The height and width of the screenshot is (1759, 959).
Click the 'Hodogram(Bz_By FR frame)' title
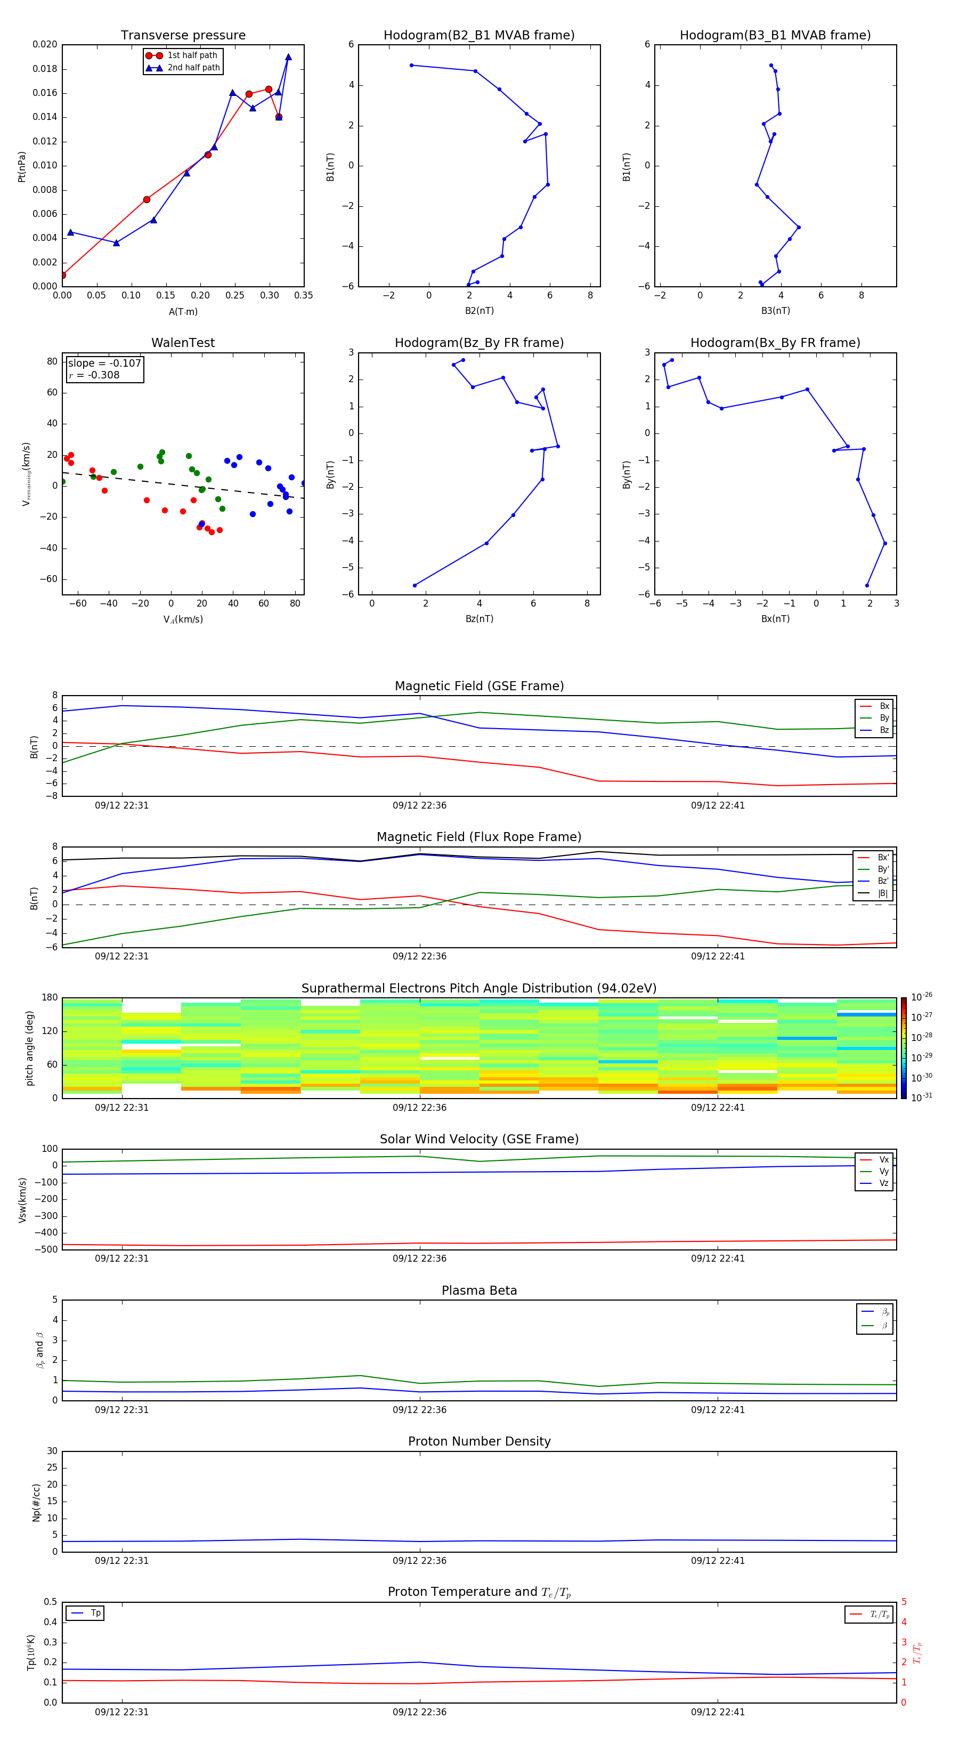click(x=479, y=343)
